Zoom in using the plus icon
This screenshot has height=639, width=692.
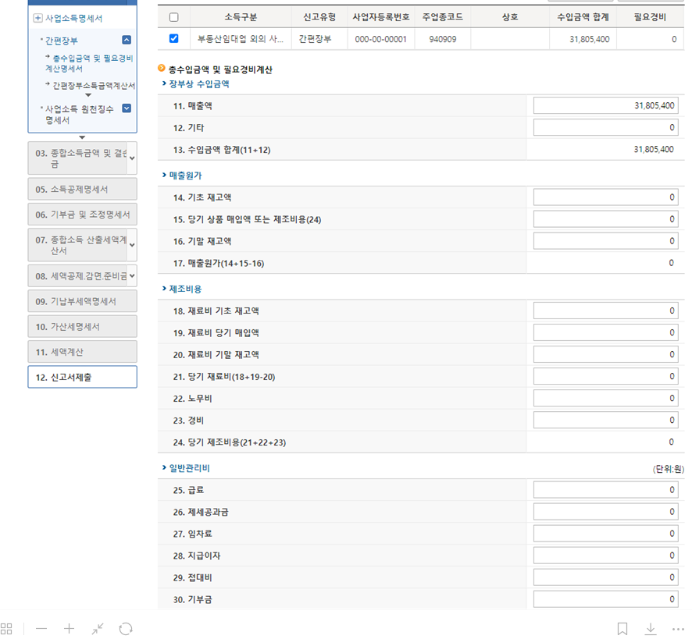pyautogui.click(x=69, y=628)
